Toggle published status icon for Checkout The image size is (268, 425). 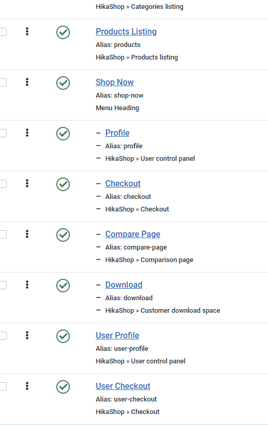pyautogui.click(x=63, y=184)
